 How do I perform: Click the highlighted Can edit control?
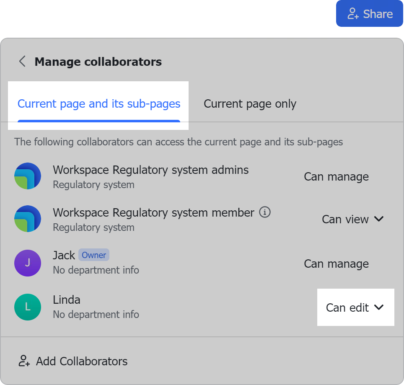(x=355, y=307)
